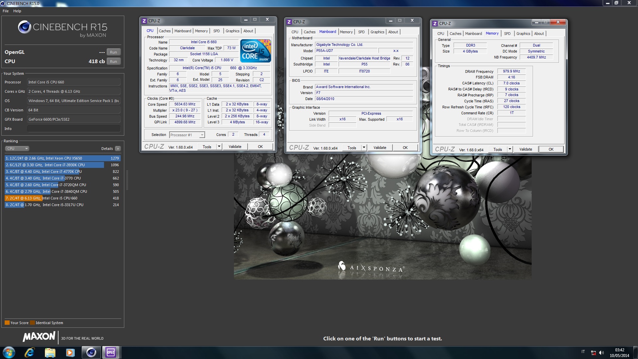Select Xeon X5650 ranking entry

point(62,158)
